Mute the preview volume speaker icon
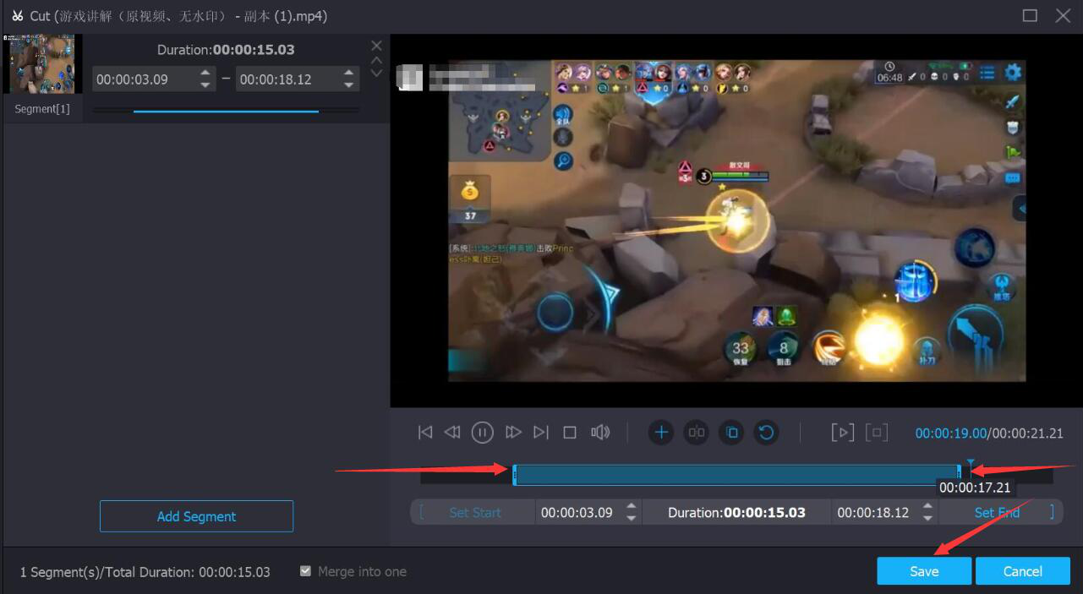Image resolution: width=1083 pixels, height=594 pixels. point(600,433)
